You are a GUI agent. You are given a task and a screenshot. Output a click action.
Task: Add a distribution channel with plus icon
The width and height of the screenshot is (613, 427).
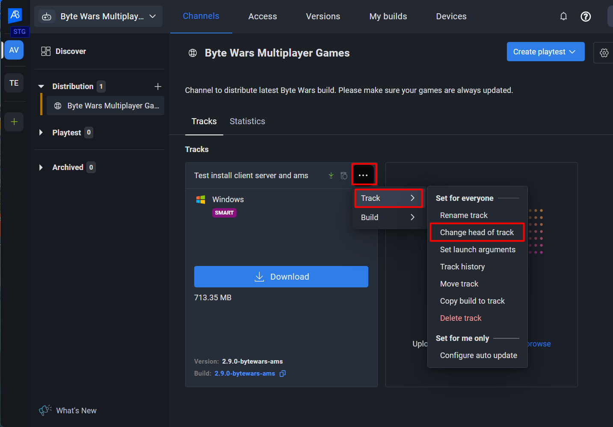[x=158, y=87]
